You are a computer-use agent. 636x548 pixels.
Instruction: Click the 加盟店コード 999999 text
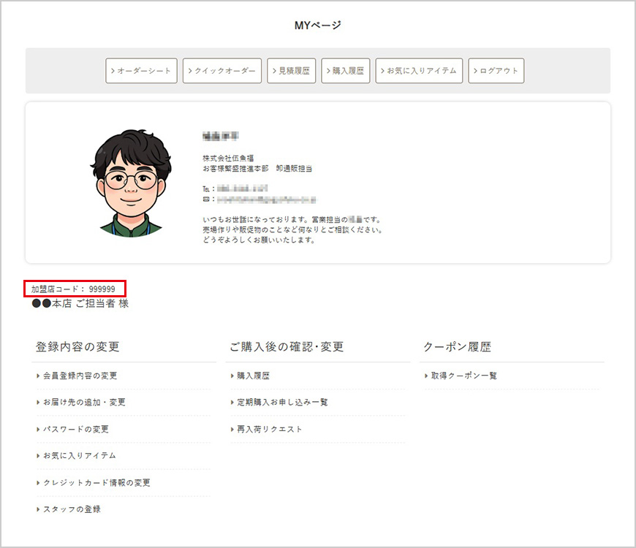[x=72, y=289]
